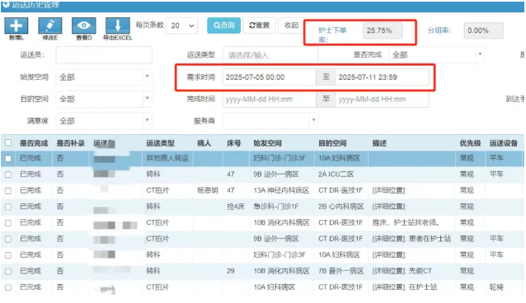The height and width of the screenshot is (303, 526).
Task: Open the 每页条数 page size dropdown
Action: coord(182,26)
